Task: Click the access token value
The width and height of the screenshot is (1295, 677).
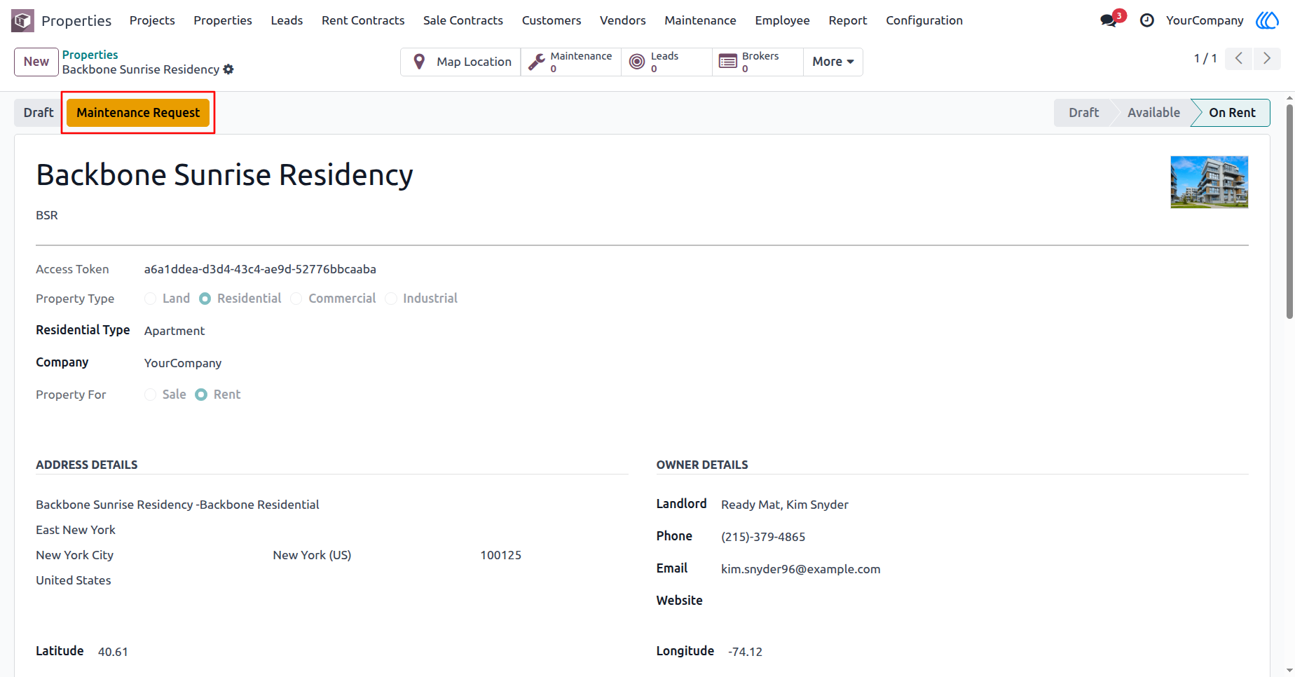Action: tap(260, 269)
